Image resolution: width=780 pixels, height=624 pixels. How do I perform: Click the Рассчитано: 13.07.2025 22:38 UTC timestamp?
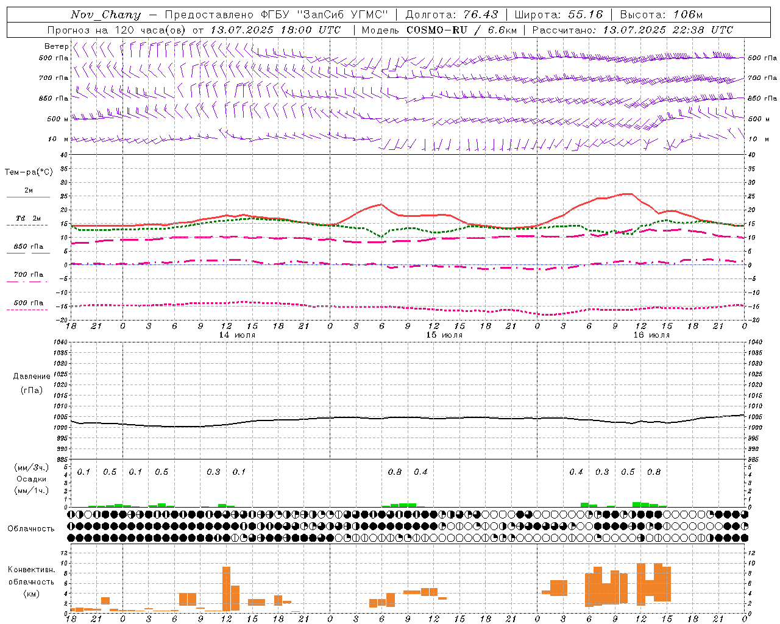pyautogui.click(x=633, y=30)
